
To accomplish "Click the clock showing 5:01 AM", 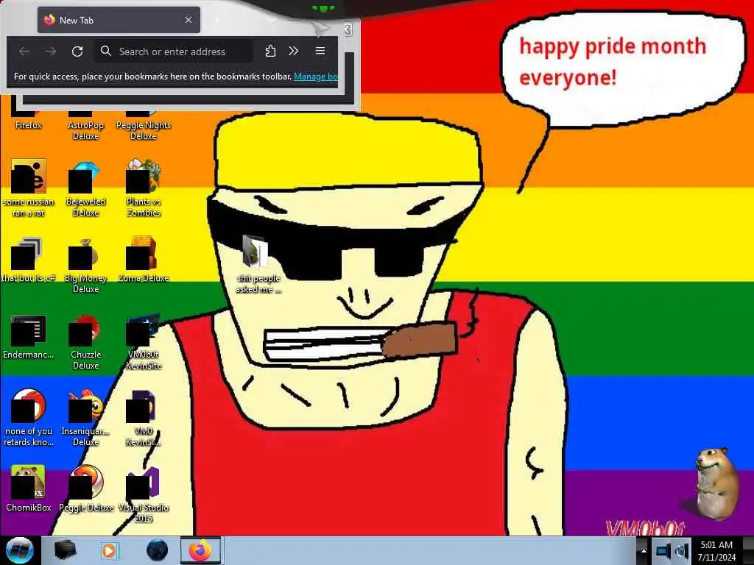I will [716, 551].
